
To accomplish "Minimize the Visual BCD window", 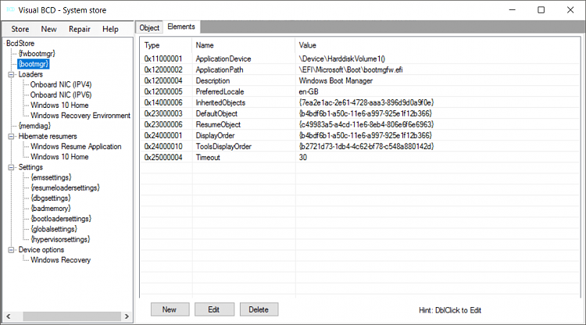I will (512, 10).
